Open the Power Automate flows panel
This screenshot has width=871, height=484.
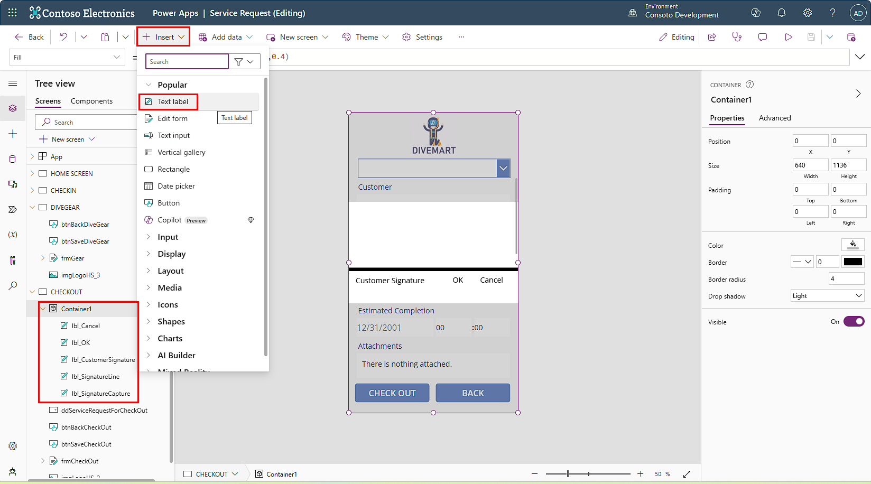[x=13, y=209]
